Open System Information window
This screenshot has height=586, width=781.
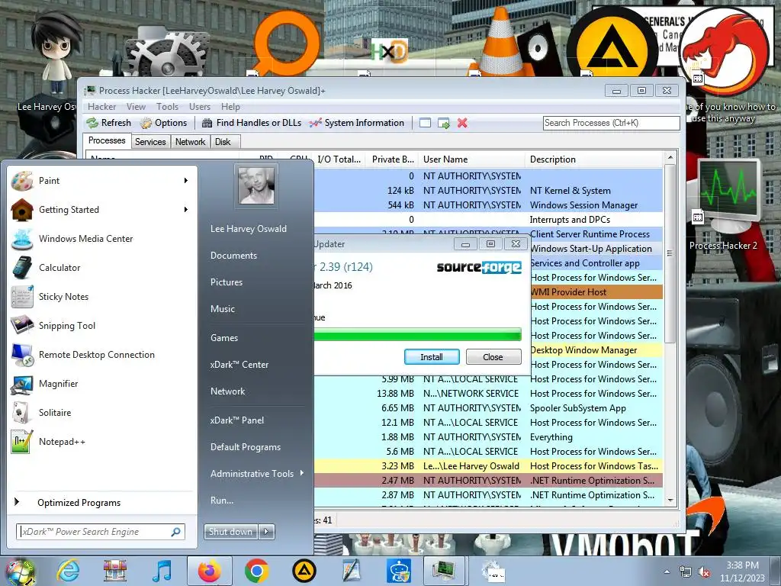coord(357,123)
